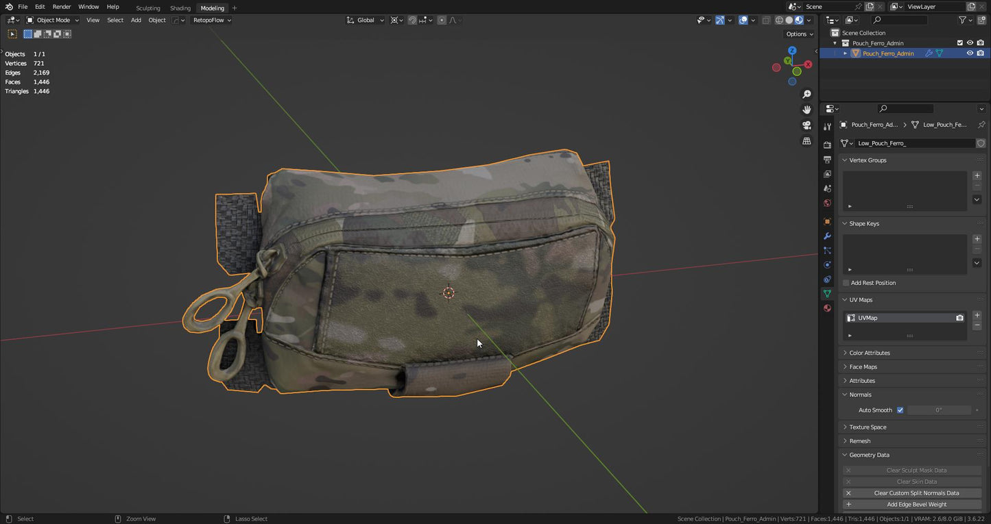Open the World properties tab
Image resolution: width=991 pixels, height=524 pixels.
(827, 203)
